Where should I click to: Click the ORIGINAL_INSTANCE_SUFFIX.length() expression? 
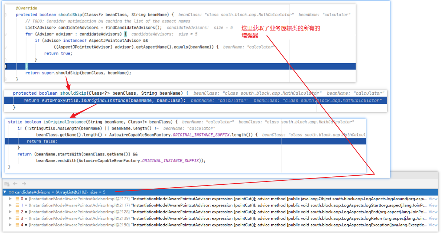pos(213,135)
